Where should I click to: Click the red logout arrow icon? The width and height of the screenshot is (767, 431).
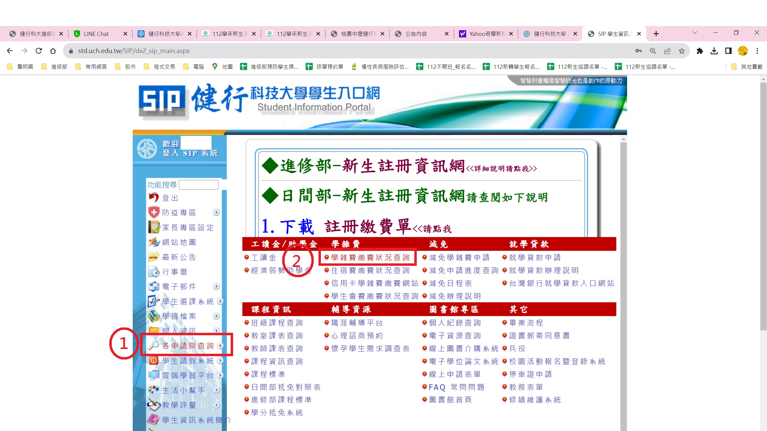coord(154,198)
